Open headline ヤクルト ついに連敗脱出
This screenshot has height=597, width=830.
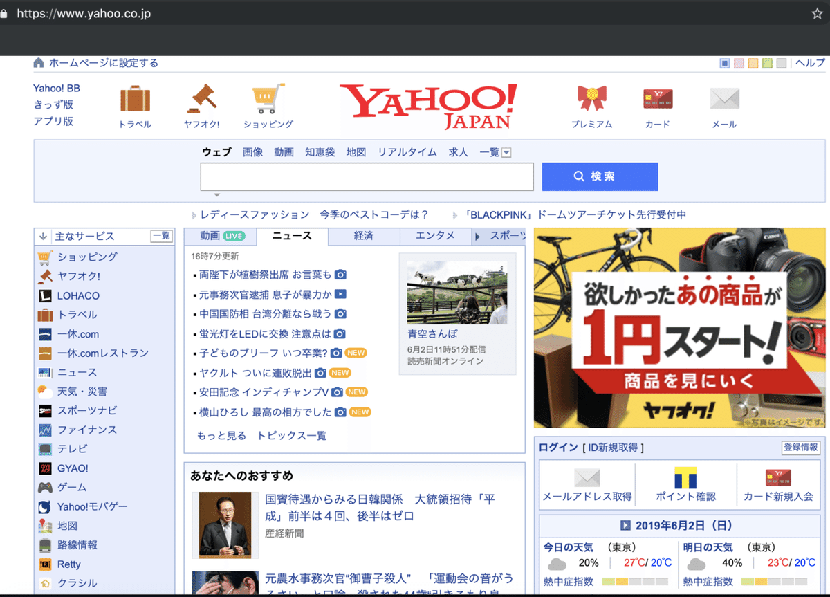(255, 373)
